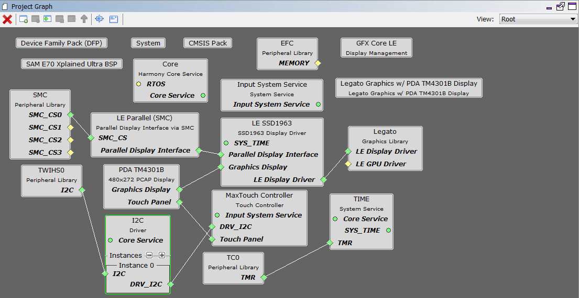Select the Device Family Pack (DFP) node
The height and width of the screenshot is (298, 579).
coord(61,43)
